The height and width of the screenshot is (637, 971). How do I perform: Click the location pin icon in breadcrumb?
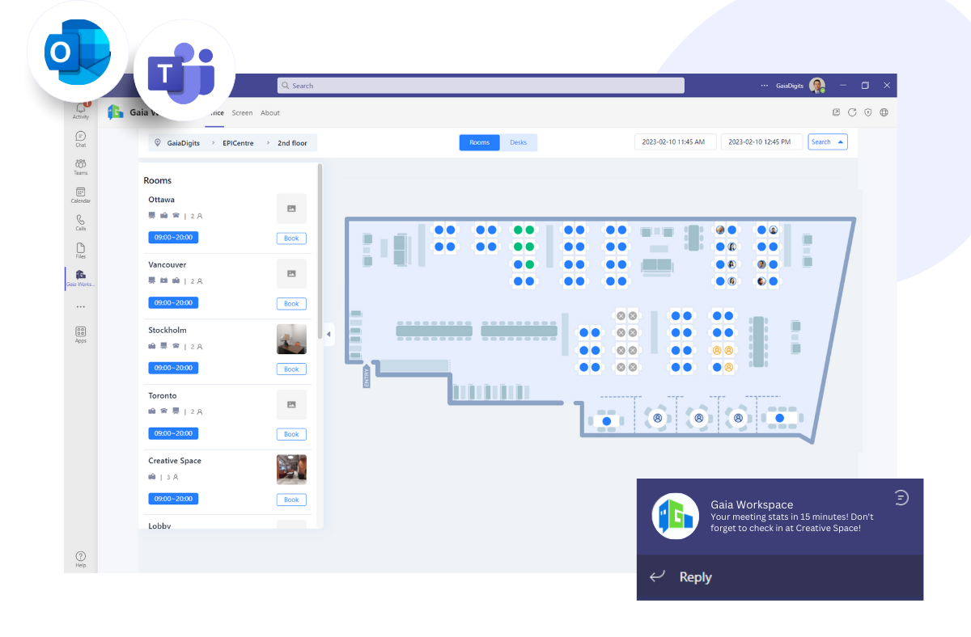(x=157, y=142)
